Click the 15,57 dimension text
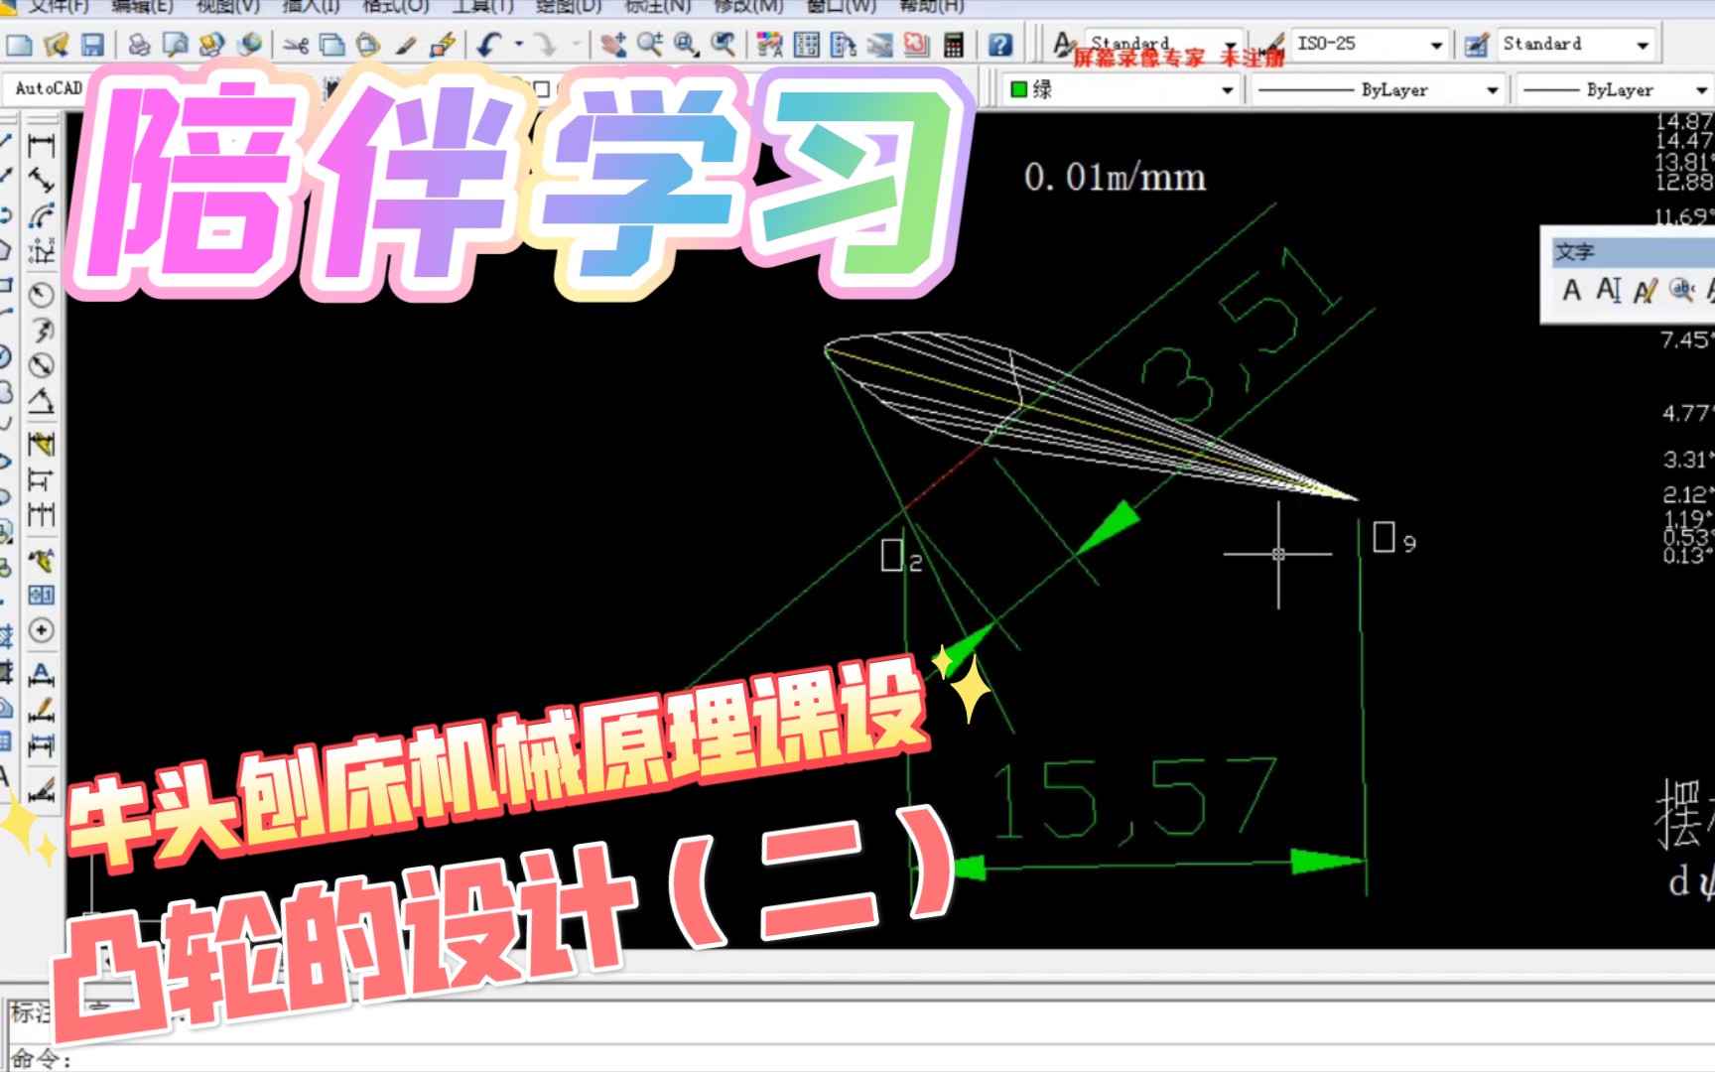 1134,800
